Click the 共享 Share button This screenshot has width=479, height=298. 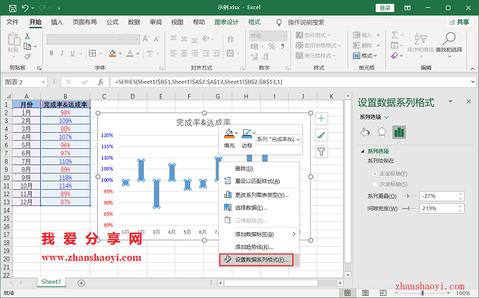tap(459, 22)
